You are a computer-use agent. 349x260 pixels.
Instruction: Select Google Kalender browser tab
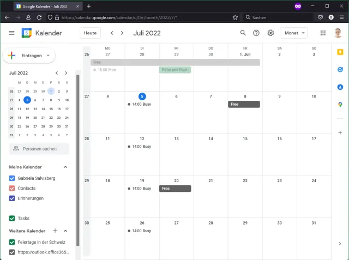pos(48,7)
